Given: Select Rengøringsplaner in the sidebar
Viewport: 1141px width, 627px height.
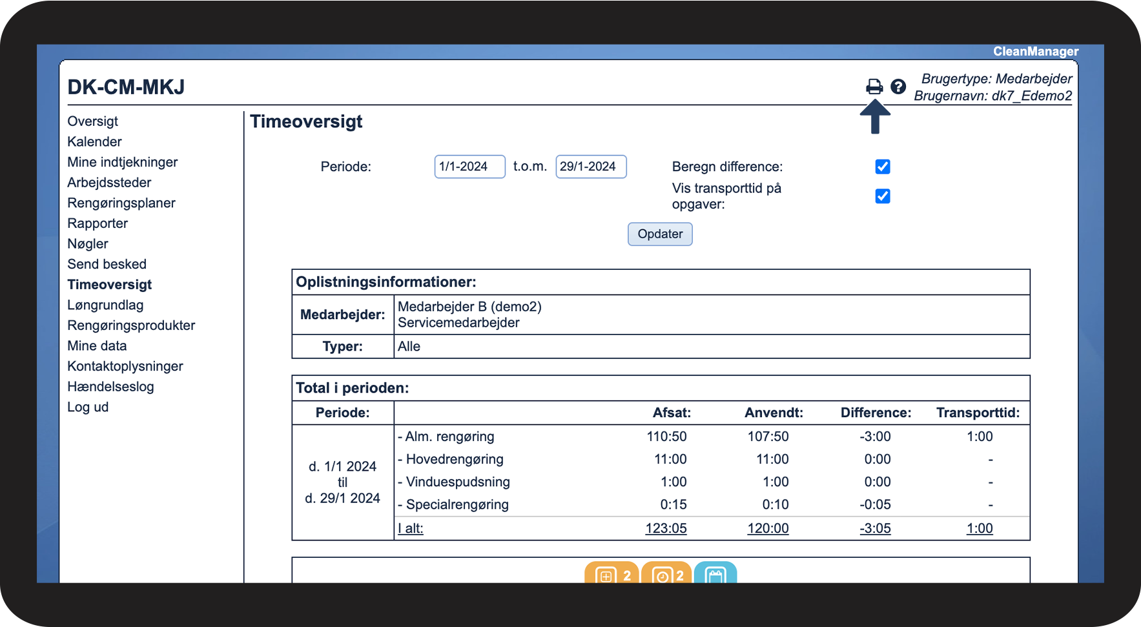Looking at the screenshot, I should tap(121, 203).
